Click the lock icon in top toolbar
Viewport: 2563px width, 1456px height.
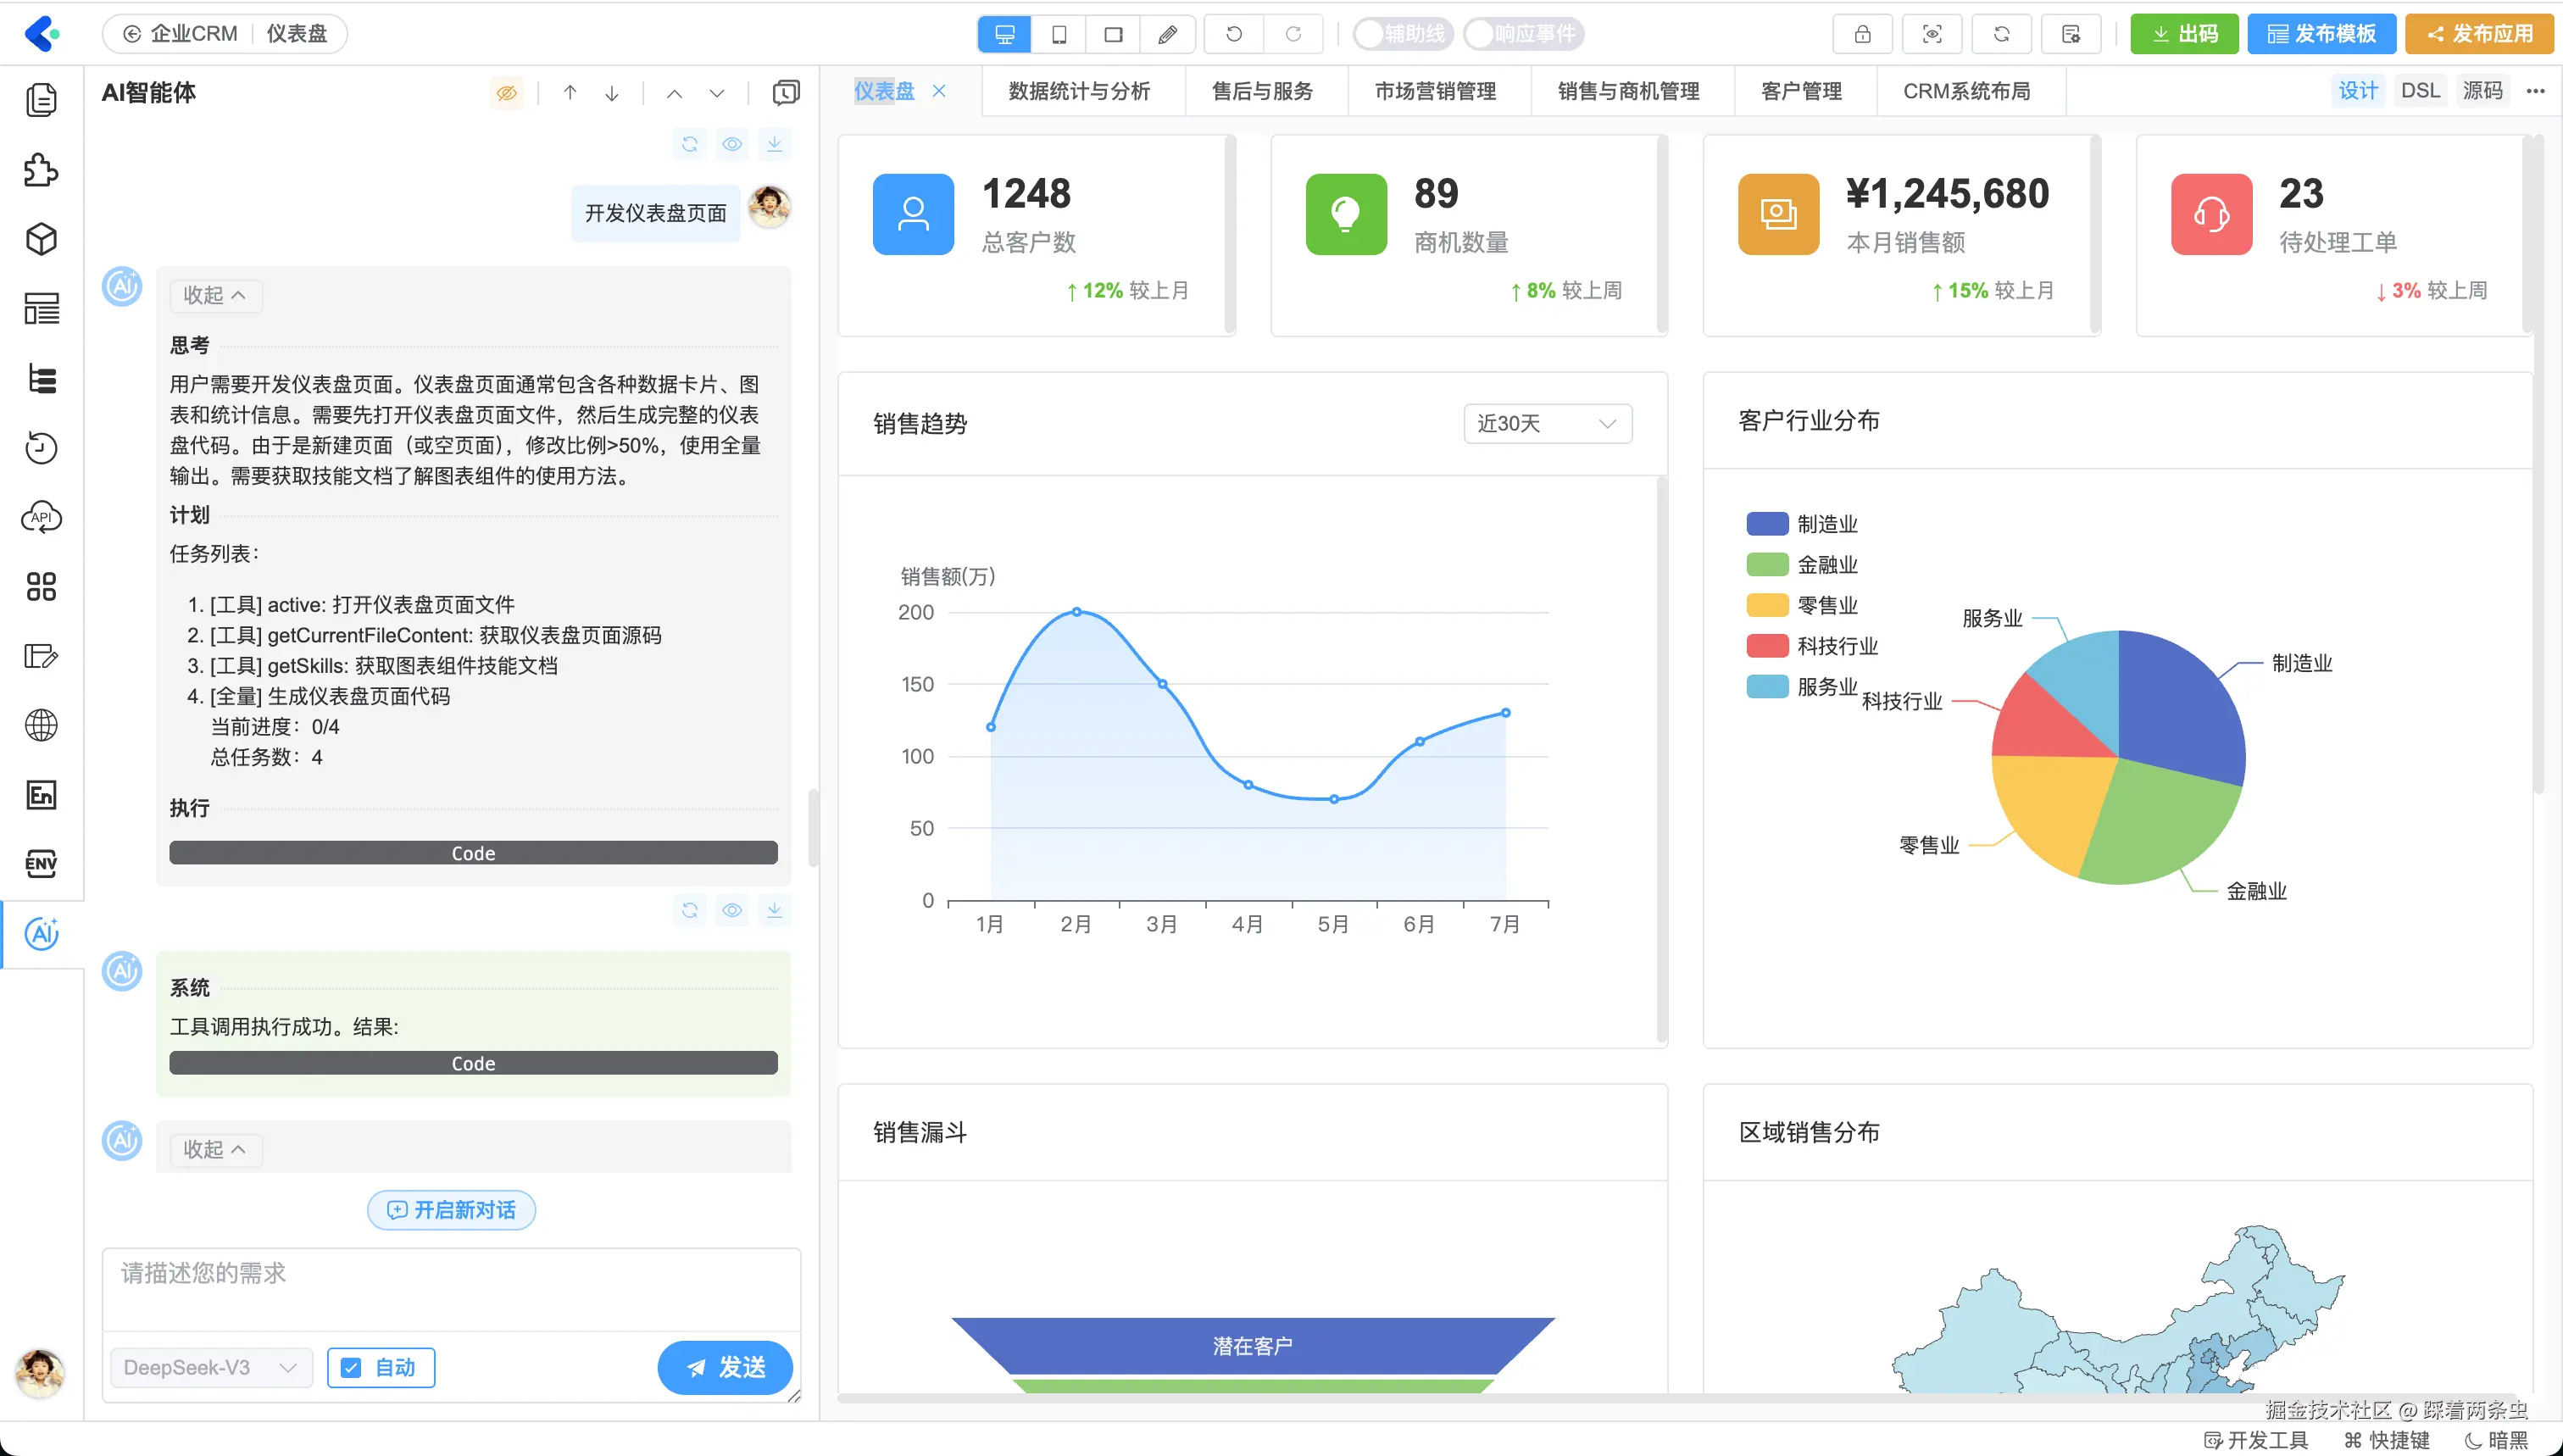tap(1862, 34)
